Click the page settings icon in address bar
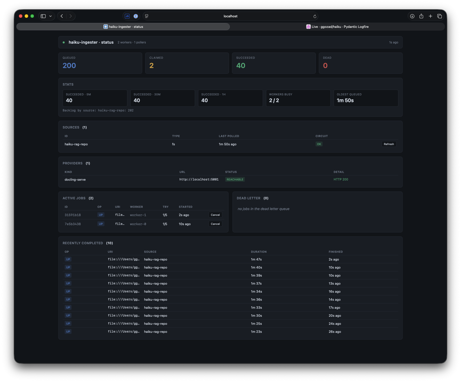461x382 pixels. tap(147, 16)
